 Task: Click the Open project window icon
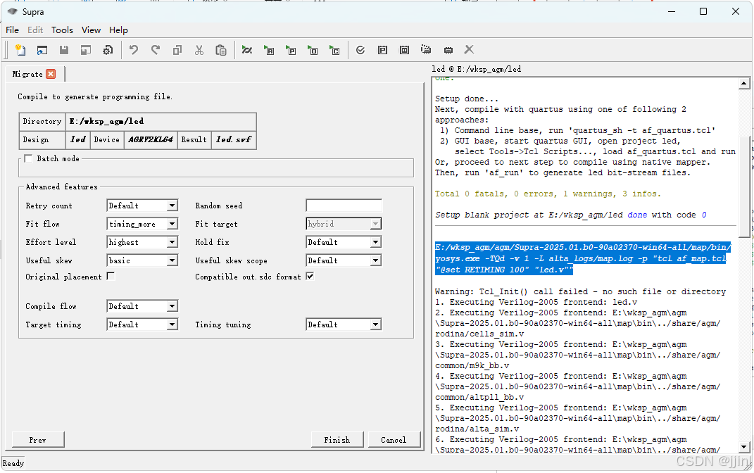pos(42,49)
